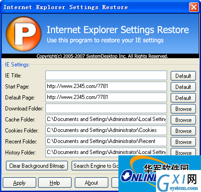The width and height of the screenshot is (201, 192).
Task: Browse for the Cookies Folder
Action: 183,131
